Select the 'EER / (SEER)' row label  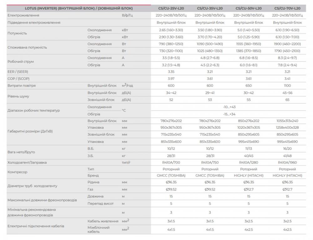click(18, 72)
